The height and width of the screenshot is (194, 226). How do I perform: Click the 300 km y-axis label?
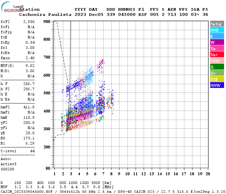(47, 129)
